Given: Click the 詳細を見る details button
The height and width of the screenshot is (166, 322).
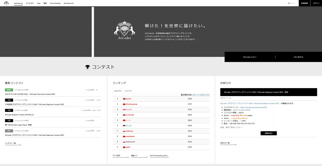Looking at the screenshot, I should coord(269,133).
